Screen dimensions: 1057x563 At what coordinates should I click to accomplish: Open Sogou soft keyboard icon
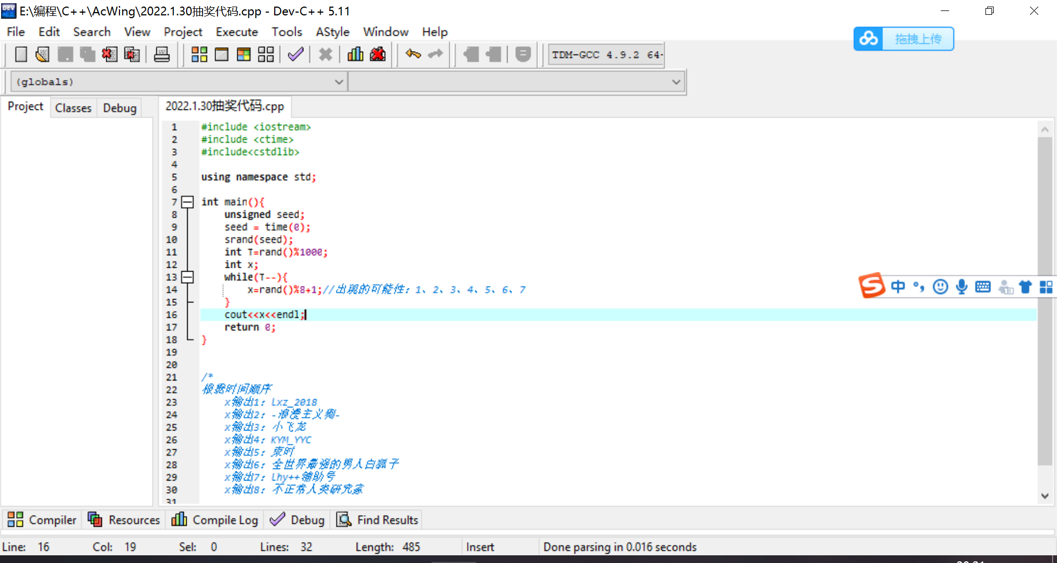(983, 286)
